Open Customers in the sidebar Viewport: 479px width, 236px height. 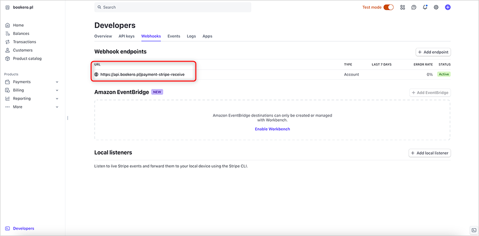pos(23,50)
